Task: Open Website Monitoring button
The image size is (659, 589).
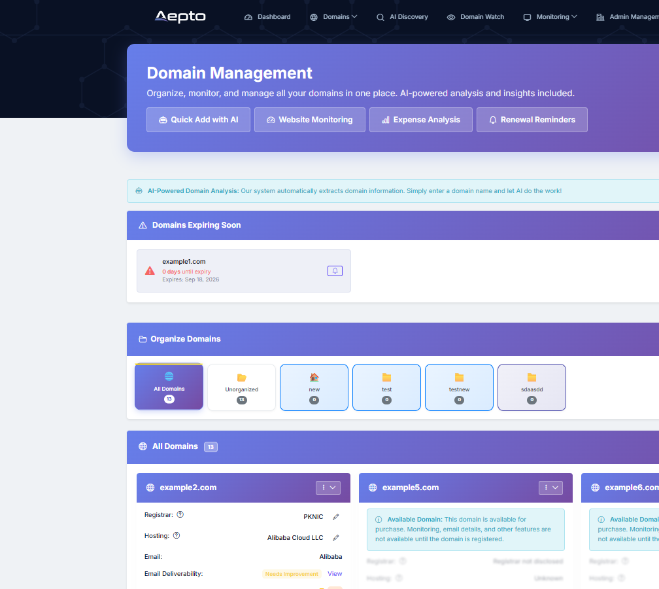Action: [310, 120]
